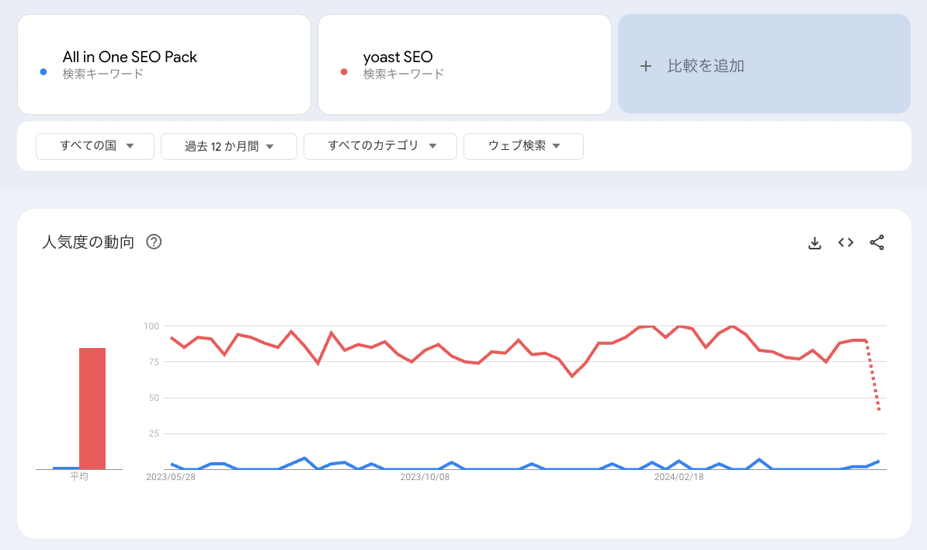The width and height of the screenshot is (927, 550).
Task: Click the plus icon in 比較を追加
Action: [x=645, y=66]
